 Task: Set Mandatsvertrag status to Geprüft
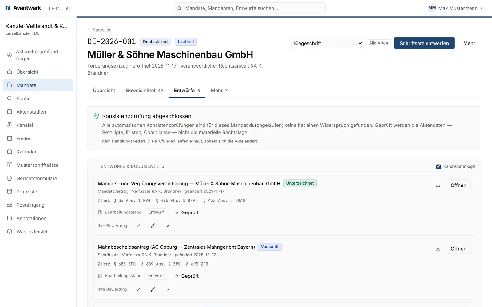[x=187, y=212]
